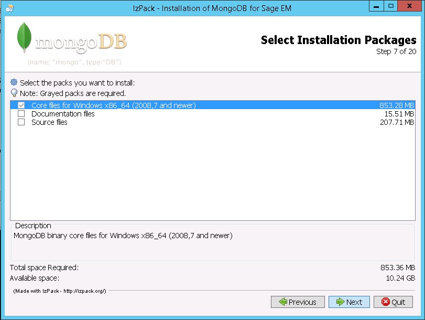Click the Available space label
This screenshot has width=425, height=320.
[35, 278]
